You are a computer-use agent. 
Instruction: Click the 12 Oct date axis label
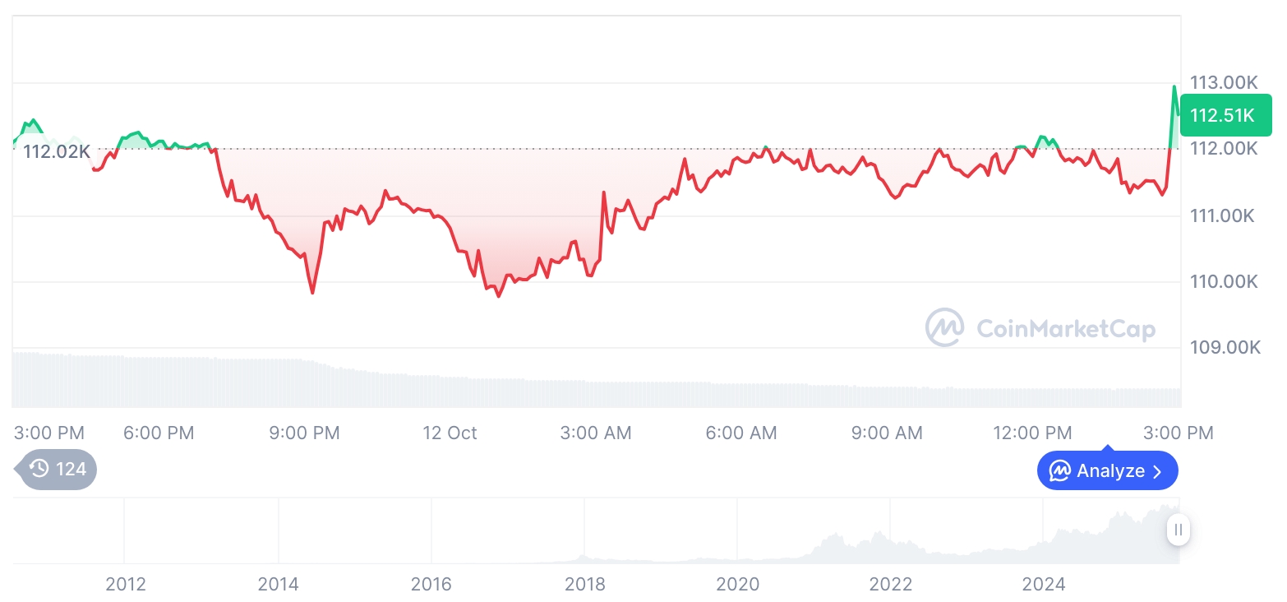(450, 433)
